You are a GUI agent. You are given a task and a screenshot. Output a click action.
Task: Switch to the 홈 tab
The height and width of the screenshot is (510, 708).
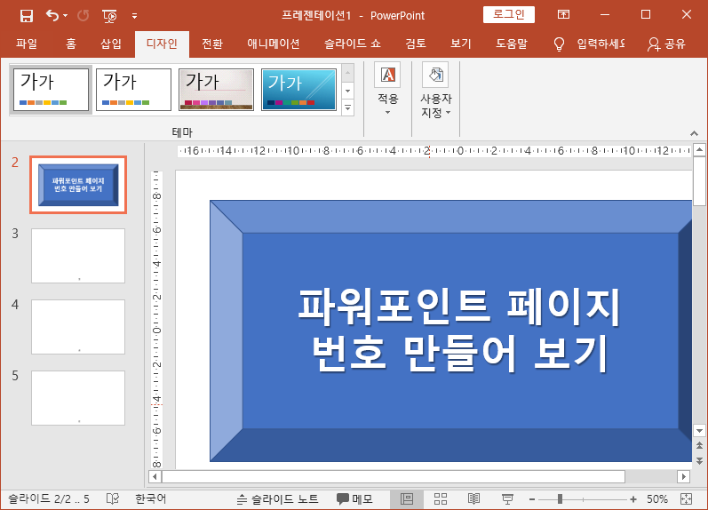[x=71, y=44]
